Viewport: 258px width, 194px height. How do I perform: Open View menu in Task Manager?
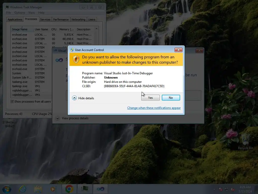point(31,13)
